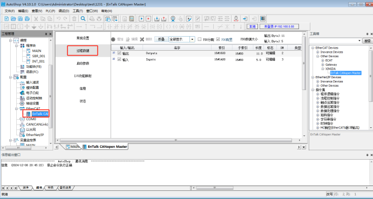The width and height of the screenshot is (373, 199).
Task: Click the plug connection toolbar icon
Action: (x=236, y=18)
